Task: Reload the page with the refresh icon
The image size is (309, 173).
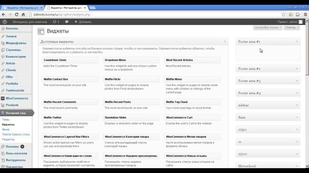Action: [x=16, y=14]
